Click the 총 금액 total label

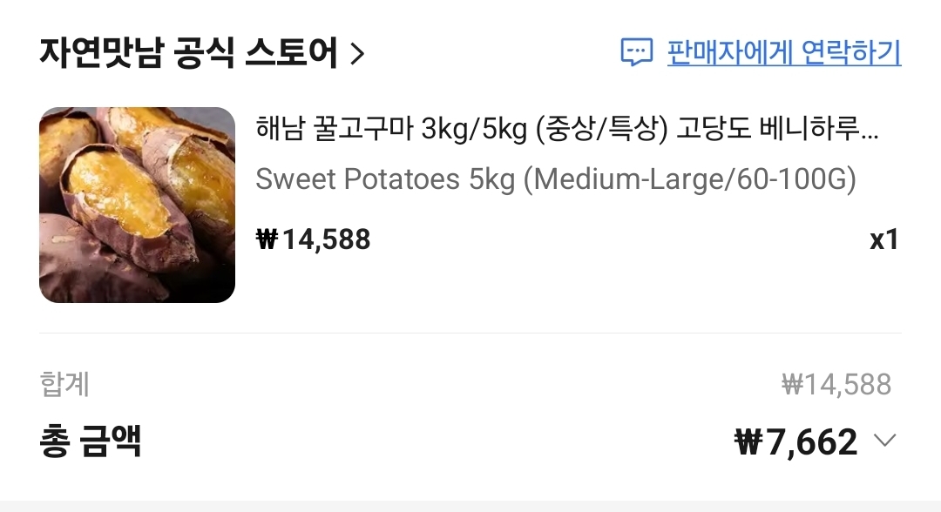91,441
